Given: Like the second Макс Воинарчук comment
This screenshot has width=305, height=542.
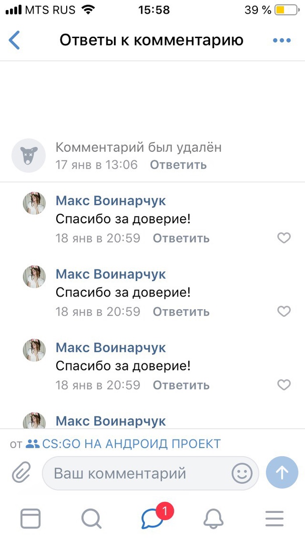Looking at the screenshot, I should click(284, 312).
